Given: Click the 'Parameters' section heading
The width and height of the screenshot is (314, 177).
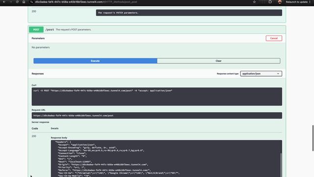Looking at the screenshot, I should click(38, 38).
